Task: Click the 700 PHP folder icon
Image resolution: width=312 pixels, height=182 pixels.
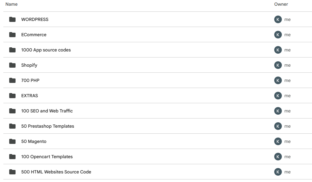Action: pos(12,80)
